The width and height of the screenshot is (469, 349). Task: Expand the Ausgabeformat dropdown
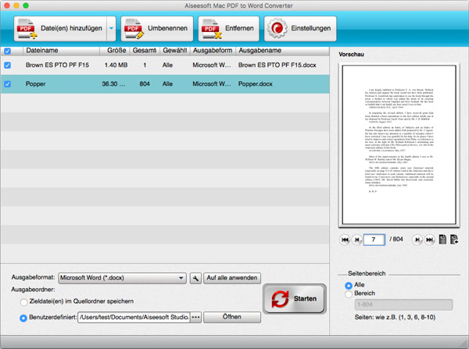coord(181,278)
